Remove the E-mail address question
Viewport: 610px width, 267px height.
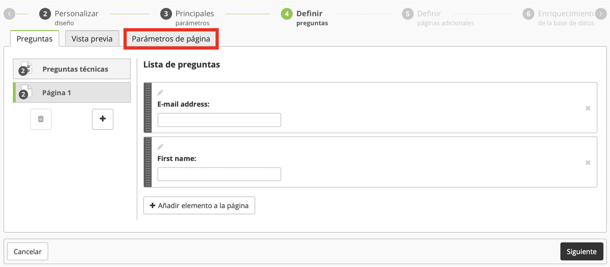(x=588, y=108)
